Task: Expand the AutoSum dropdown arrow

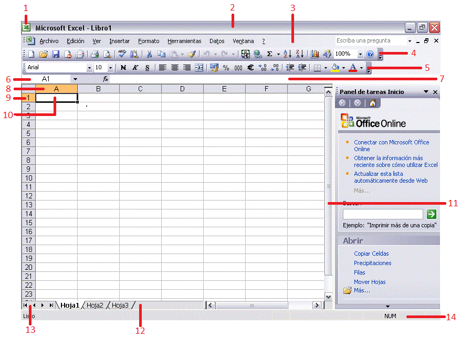Action: point(278,55)
